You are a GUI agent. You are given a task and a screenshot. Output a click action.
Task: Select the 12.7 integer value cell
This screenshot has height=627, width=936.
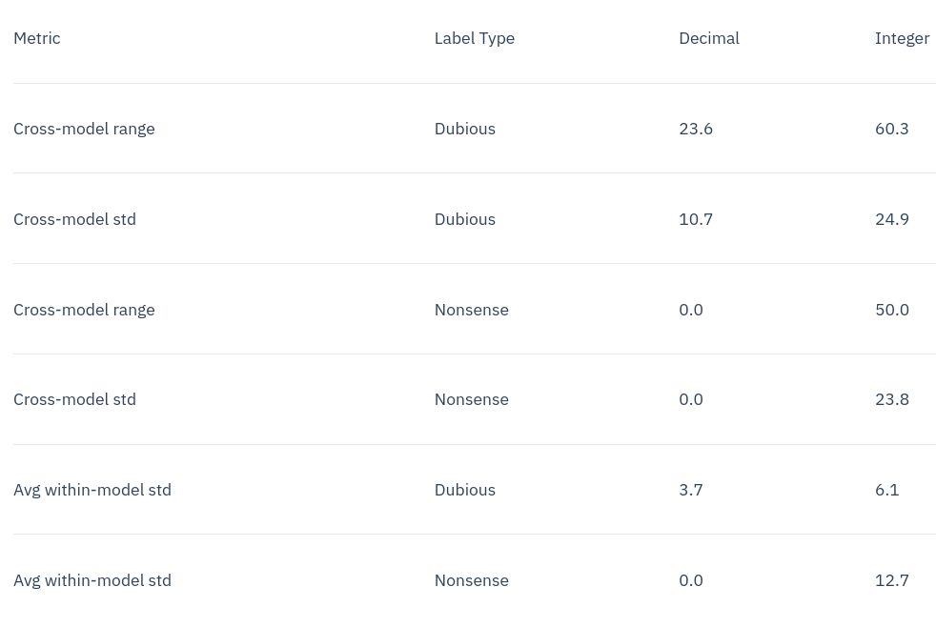tap(891, 580)
